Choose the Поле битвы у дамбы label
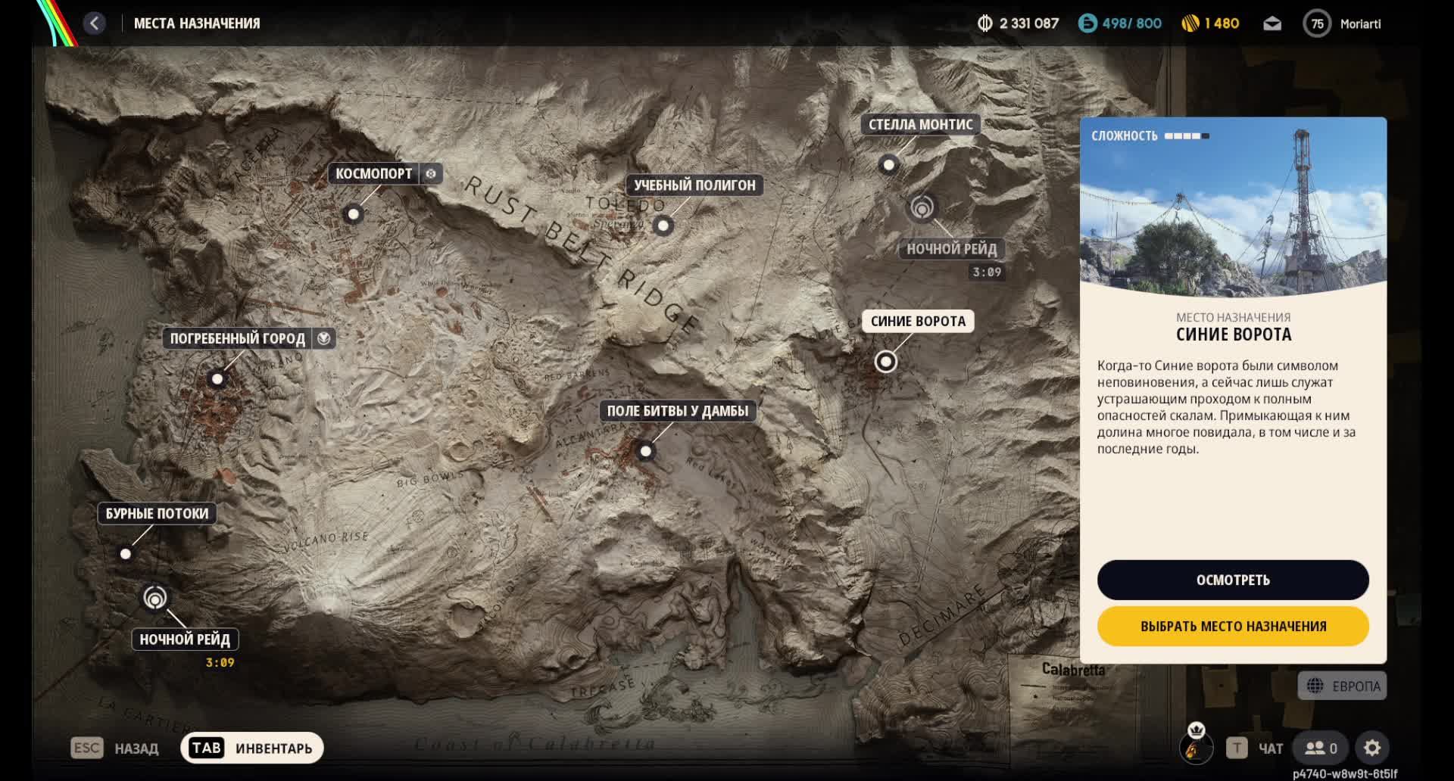Image resolution: width=1454 pixels, height=781 pixels. (678, 411)
